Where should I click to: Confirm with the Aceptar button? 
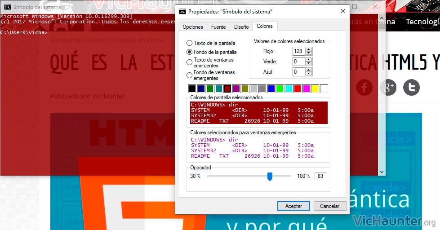[293, 206]
